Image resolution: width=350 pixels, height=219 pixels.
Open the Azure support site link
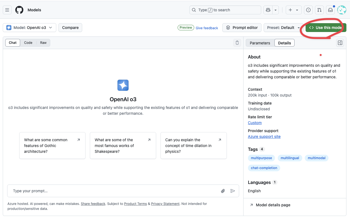pyautogui.click(x=264, y=137)
